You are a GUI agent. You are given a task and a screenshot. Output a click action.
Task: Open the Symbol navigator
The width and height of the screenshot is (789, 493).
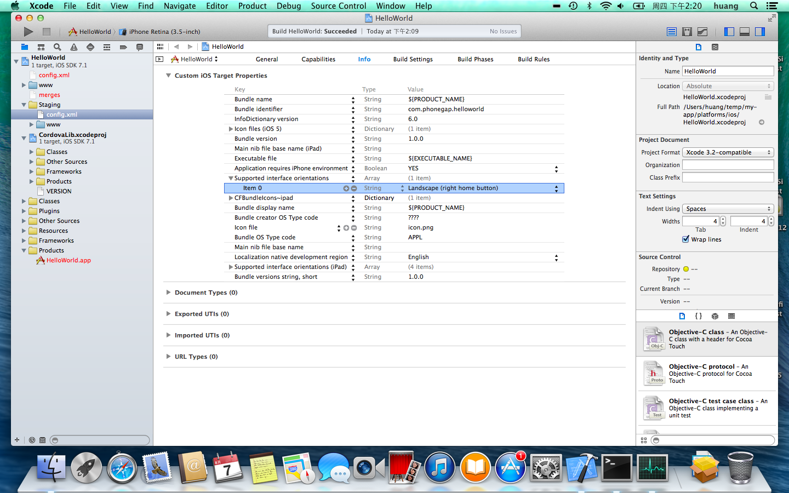pos(41,47)
